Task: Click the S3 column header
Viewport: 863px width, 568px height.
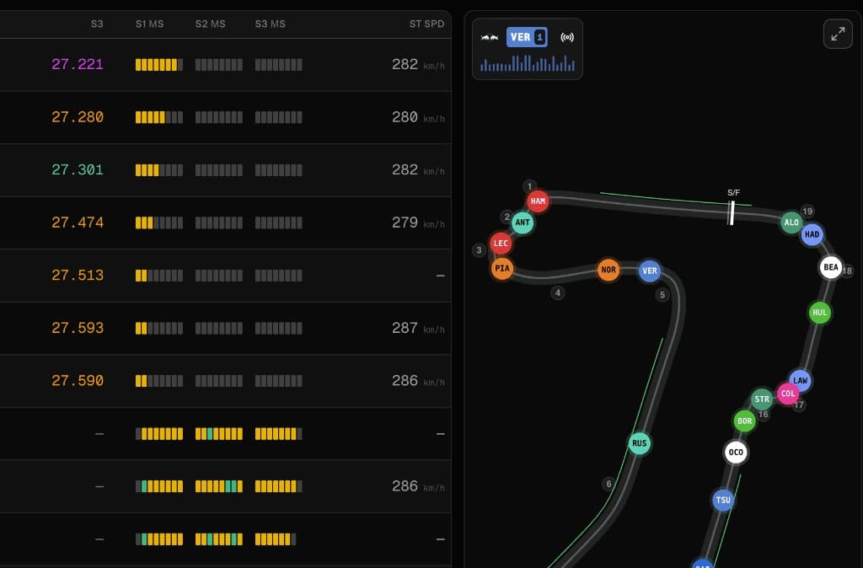Action: 97,24
